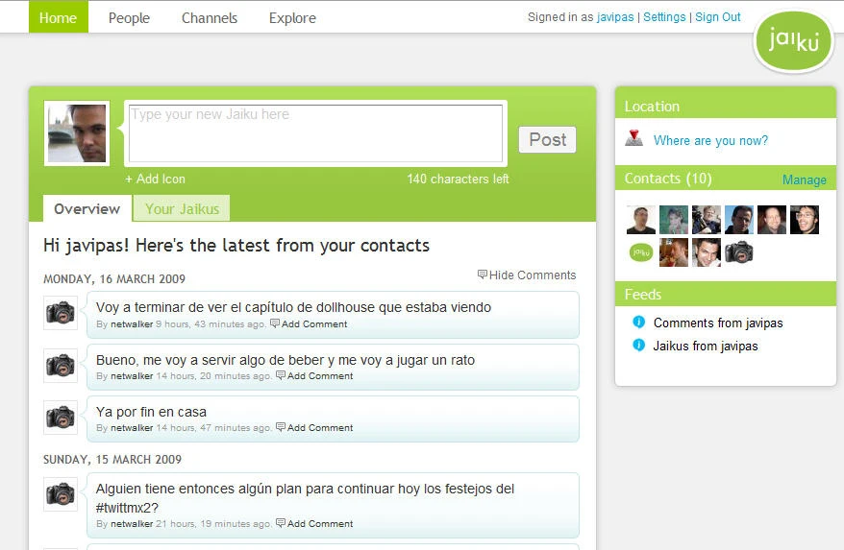Open the People menu item

[x=129, y=17]
